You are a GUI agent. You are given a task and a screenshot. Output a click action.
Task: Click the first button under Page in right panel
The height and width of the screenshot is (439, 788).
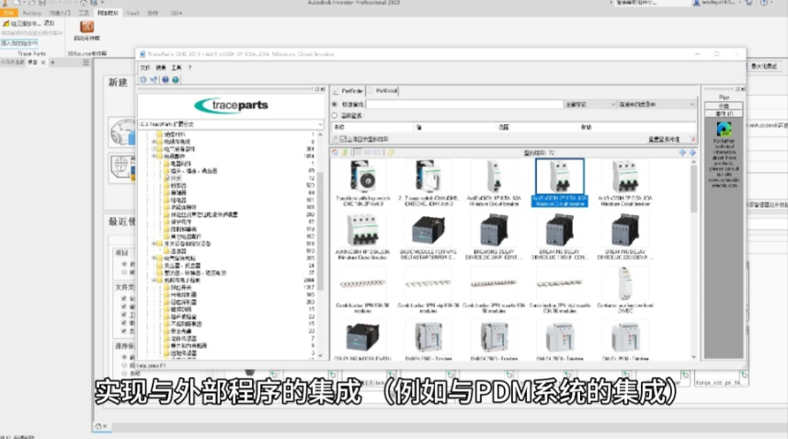[724, 106]
